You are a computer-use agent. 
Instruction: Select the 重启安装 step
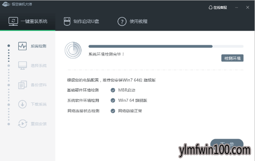32,124
